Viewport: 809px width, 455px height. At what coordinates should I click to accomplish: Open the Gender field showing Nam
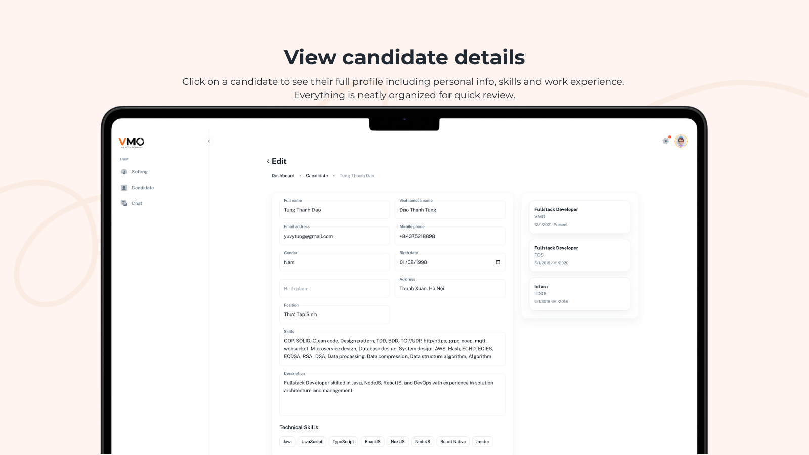(x=334, y=262)
